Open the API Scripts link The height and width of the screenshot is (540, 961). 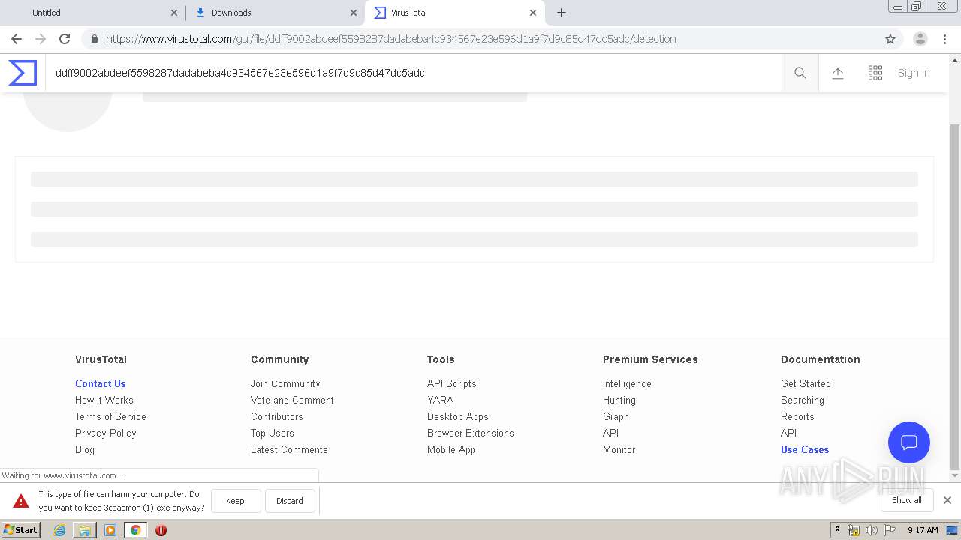[x=451, y=383]
